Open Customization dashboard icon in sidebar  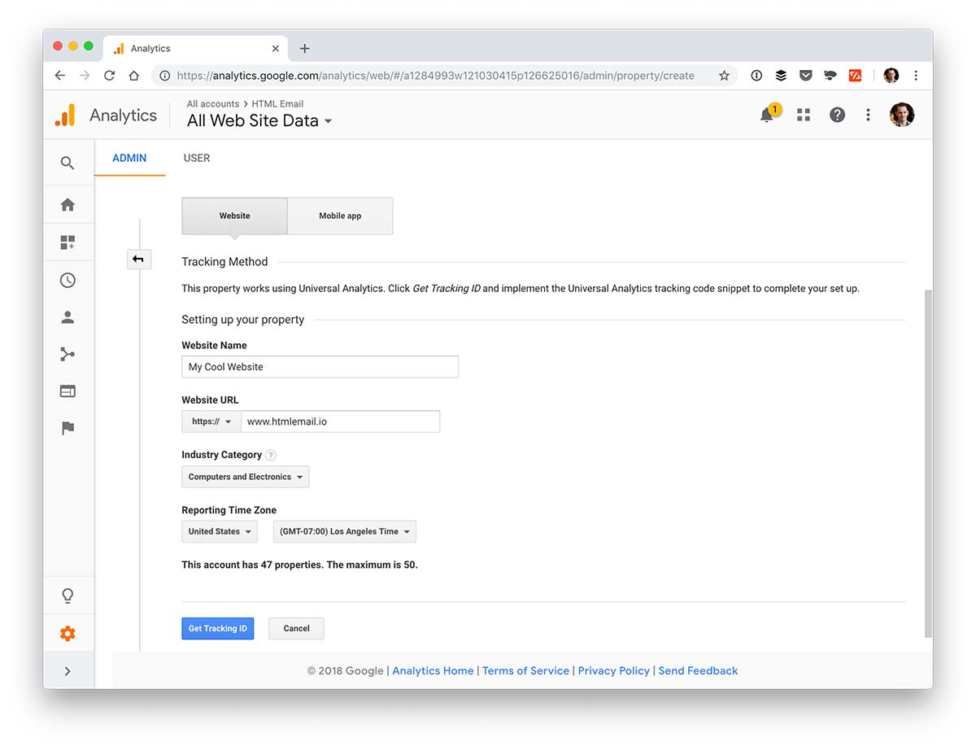[68, 242]
